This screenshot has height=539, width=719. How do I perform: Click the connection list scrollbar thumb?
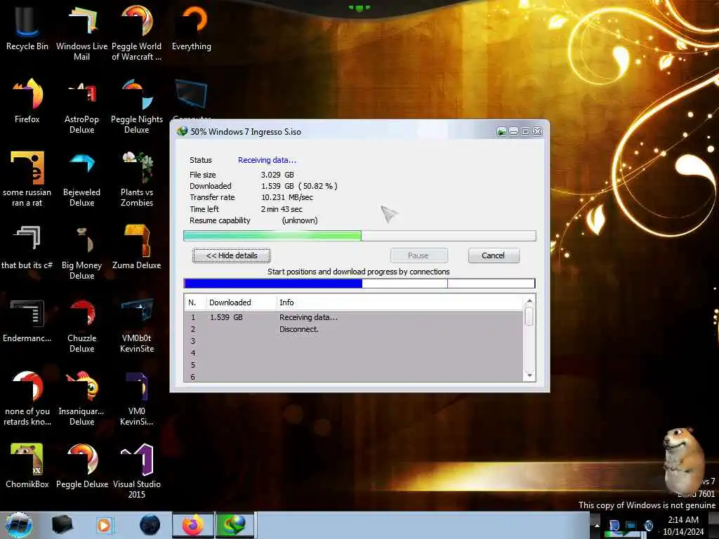point(529,317)
